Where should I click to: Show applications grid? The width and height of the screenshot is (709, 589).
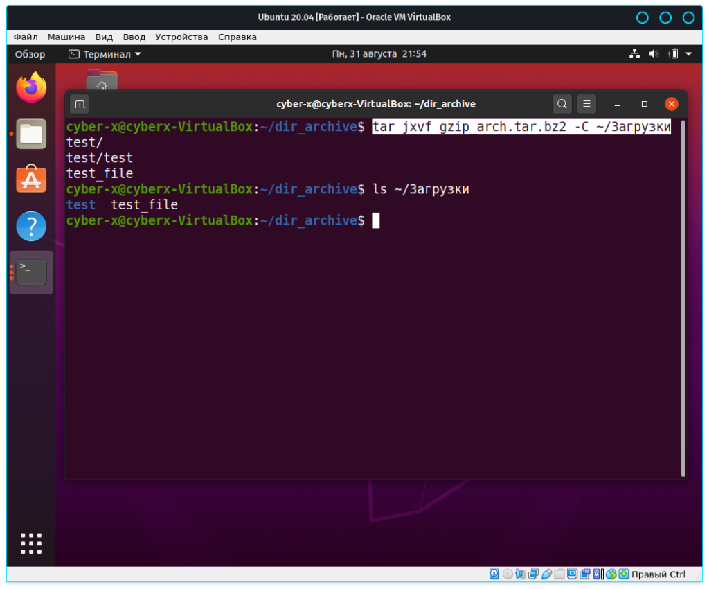pos(31,543)
